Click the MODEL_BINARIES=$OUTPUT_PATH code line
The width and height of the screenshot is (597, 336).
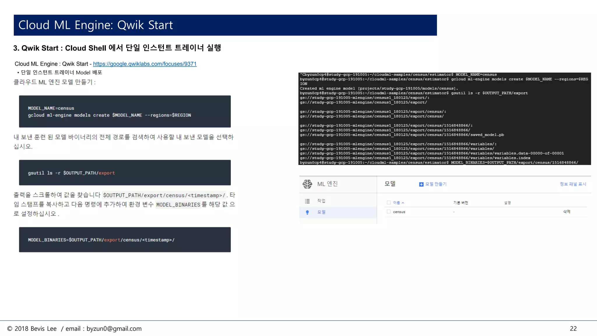(101, 240)
